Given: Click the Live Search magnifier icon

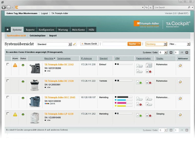Looking at the screenshot, I should point(189,7).
